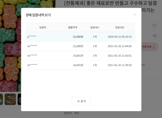
Task: Click the 입찰시간 column header
Action: 120,27
